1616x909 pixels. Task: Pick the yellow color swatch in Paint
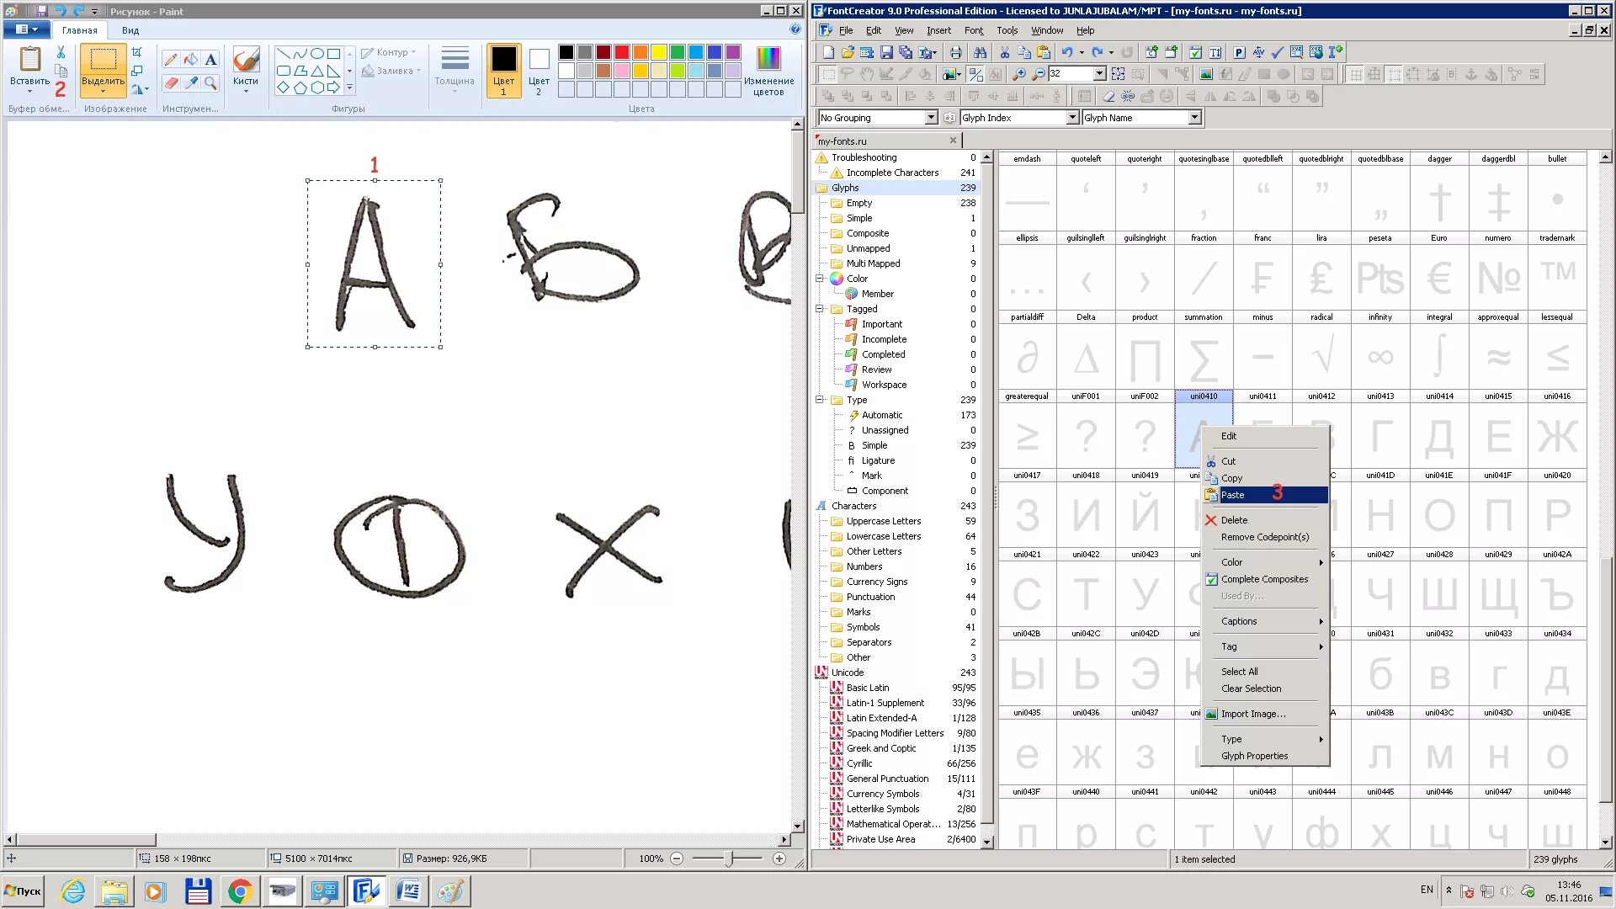click(x=659, y=52)
